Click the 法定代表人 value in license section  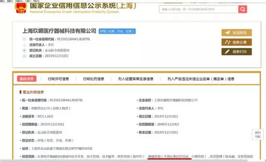click(x=160, y=108)
